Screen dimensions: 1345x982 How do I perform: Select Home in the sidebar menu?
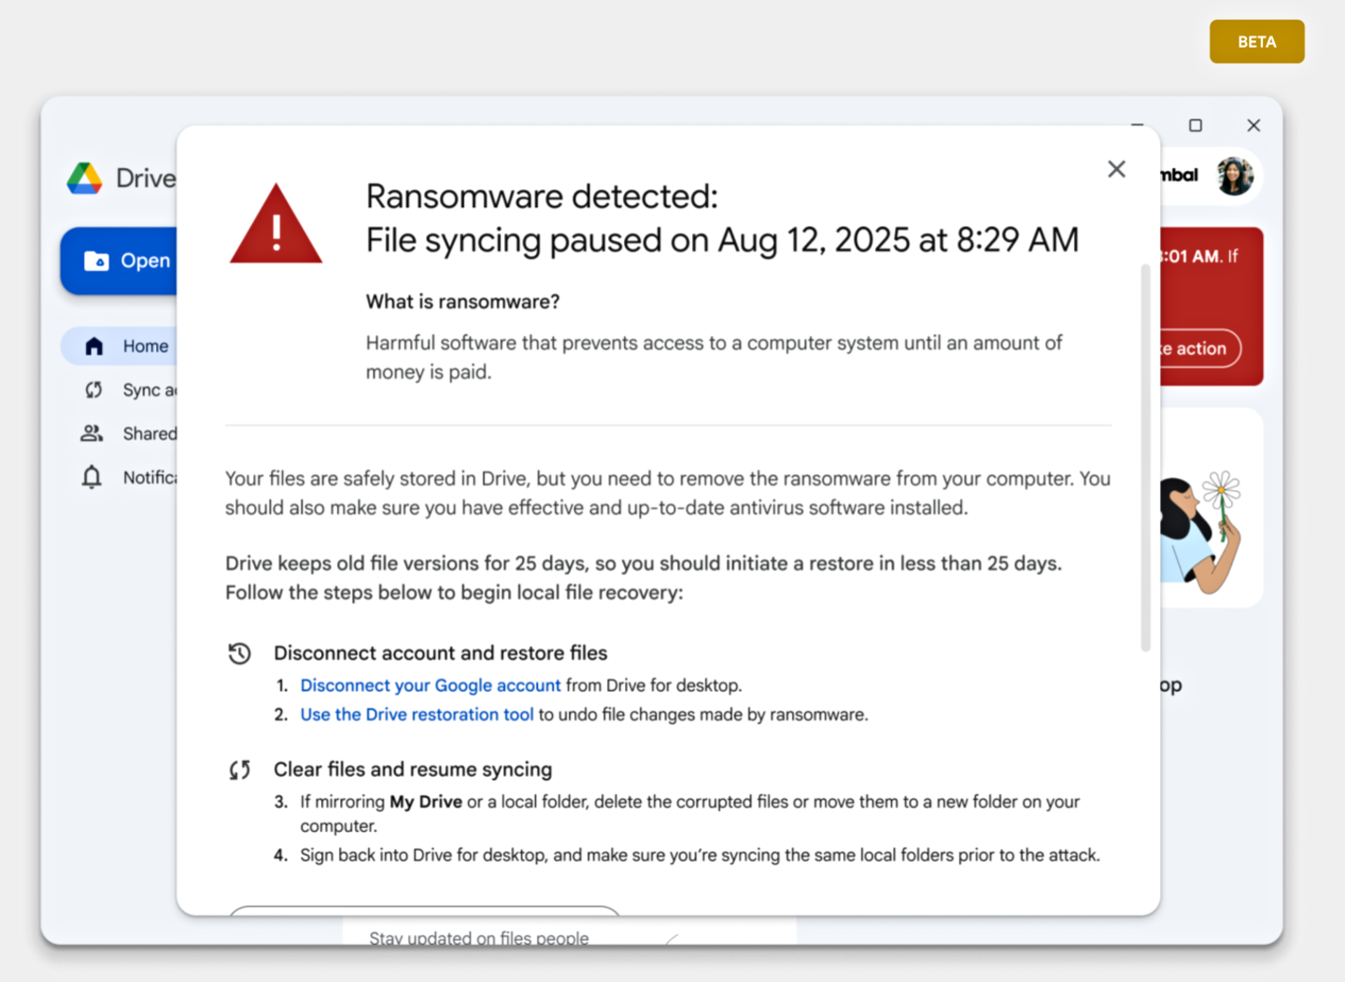pos(120,346)
